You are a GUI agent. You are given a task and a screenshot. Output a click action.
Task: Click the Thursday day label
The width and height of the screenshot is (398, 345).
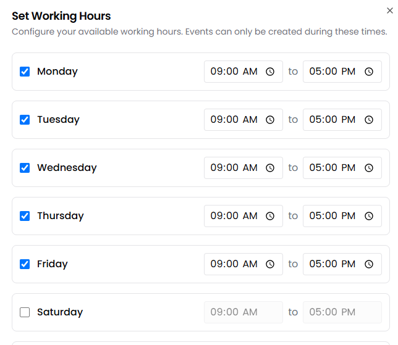click(60, 216)
